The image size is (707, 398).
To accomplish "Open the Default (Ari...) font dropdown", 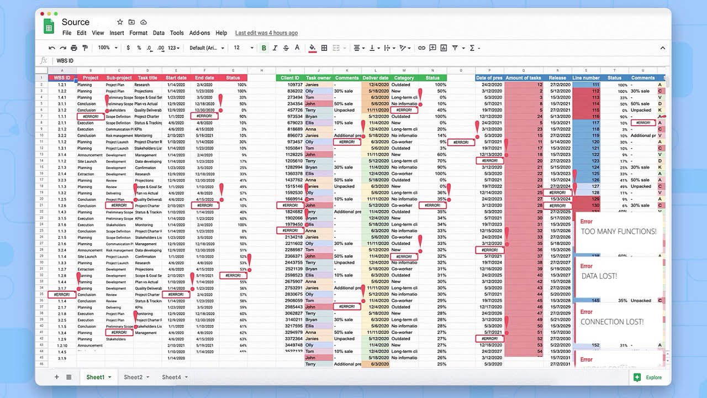I will tap(207, 48).
